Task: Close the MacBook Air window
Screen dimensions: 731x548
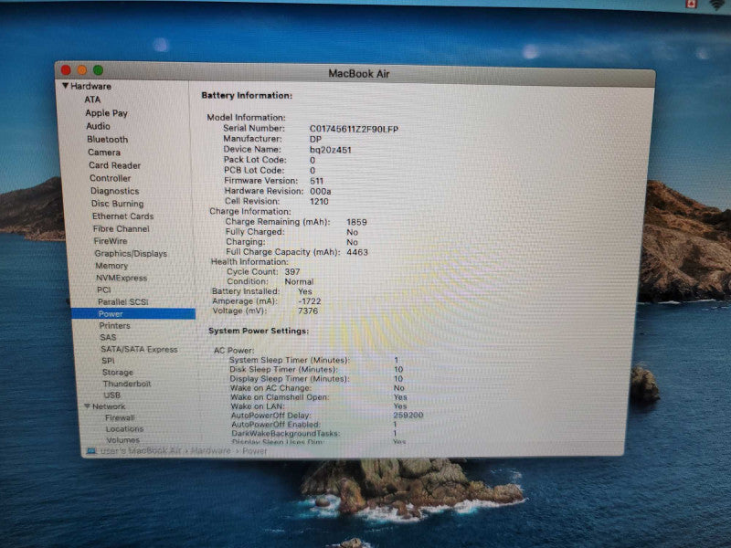Action: pyautogui.click(x=66, y=70)
